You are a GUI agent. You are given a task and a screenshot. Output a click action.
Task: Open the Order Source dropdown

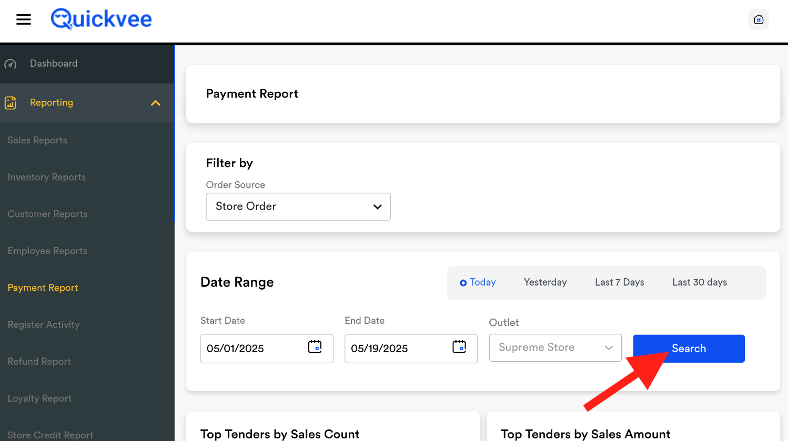pyautogui.click(x=298, y=206)
